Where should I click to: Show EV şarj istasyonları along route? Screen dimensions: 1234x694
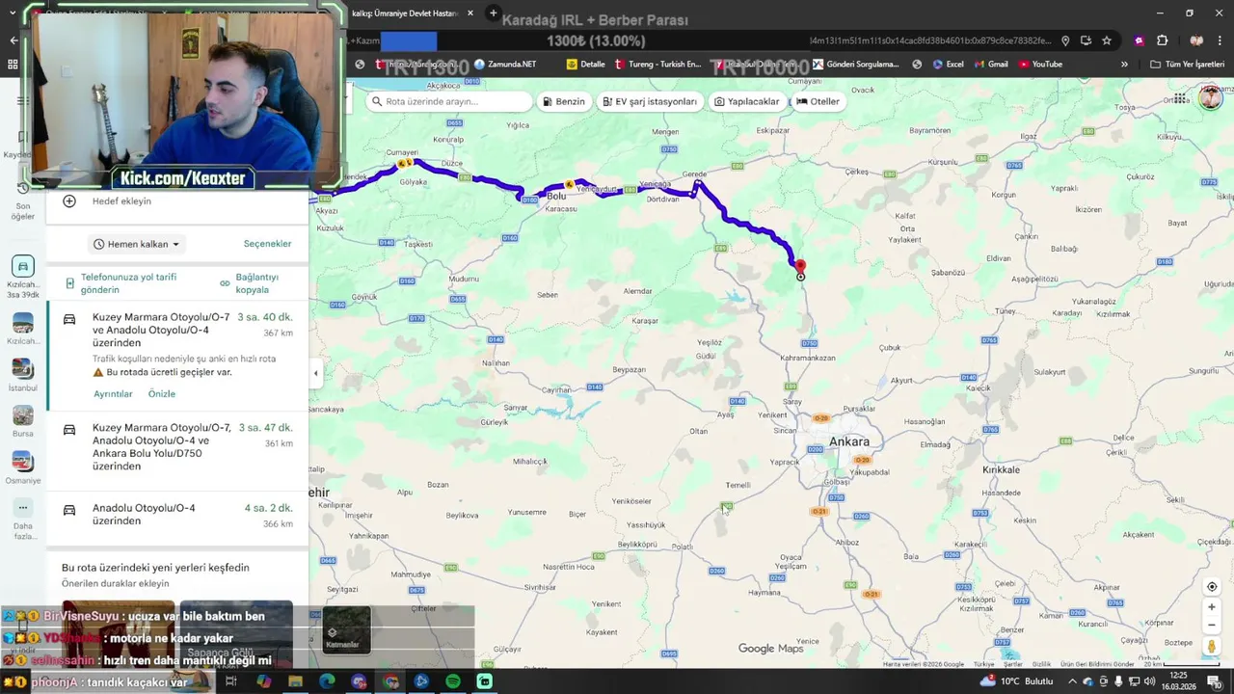650,101
